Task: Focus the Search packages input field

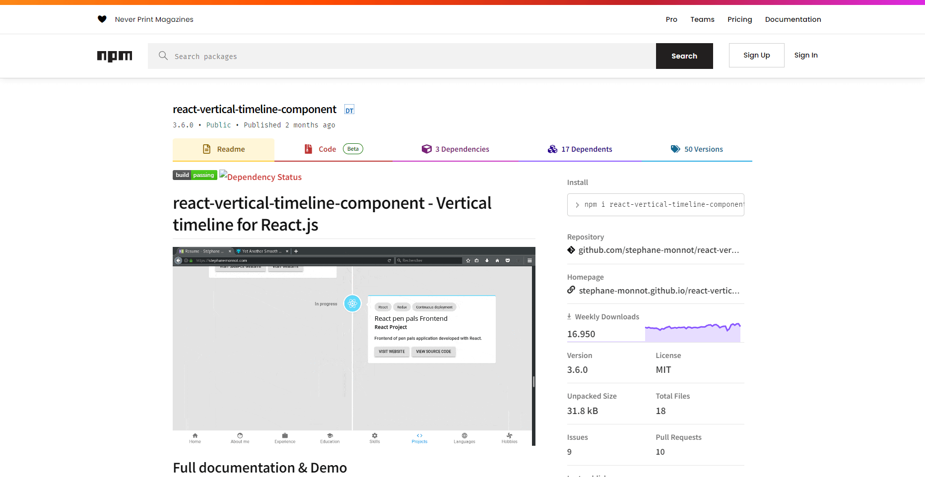Action: coord(402,56)
